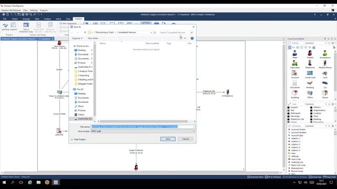Select Music under This PC

pyautogui.click(x=81, y=106)
